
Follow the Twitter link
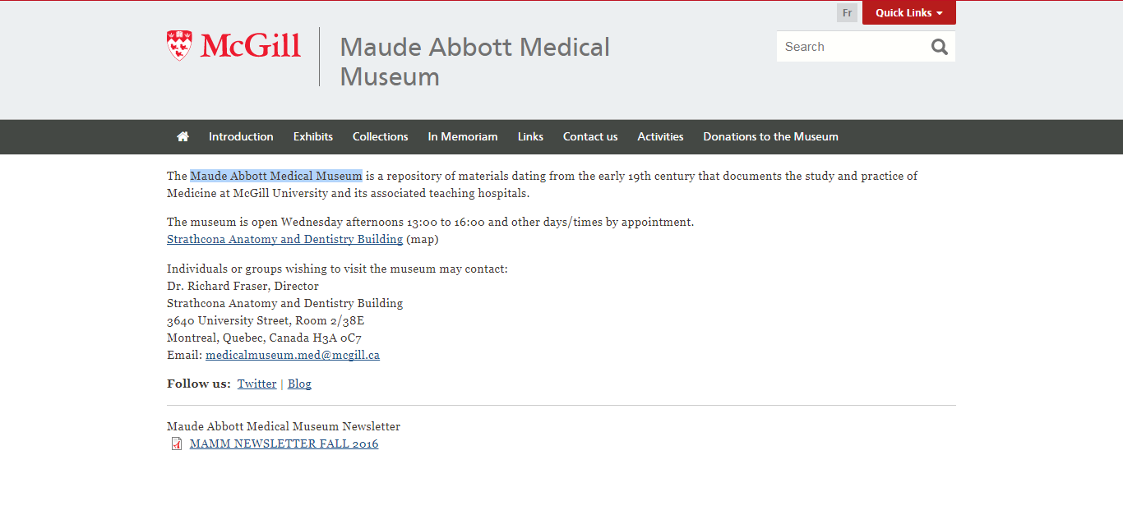[x=257, y=384]
